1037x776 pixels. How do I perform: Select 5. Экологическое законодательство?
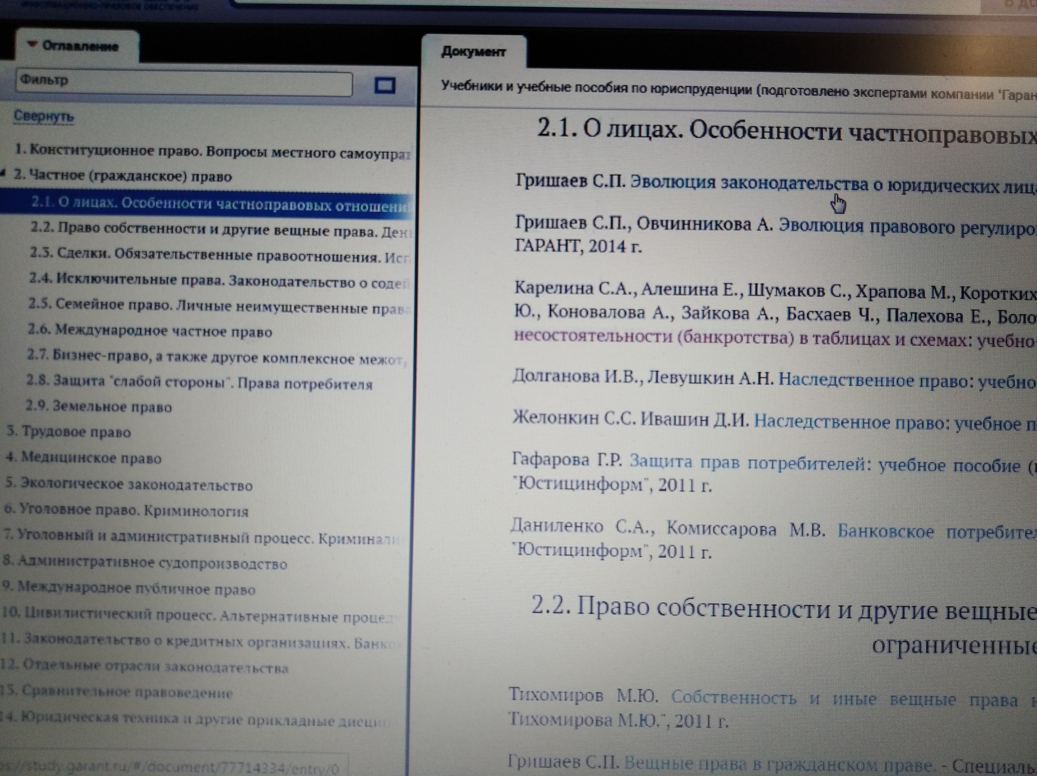[129, 484]
